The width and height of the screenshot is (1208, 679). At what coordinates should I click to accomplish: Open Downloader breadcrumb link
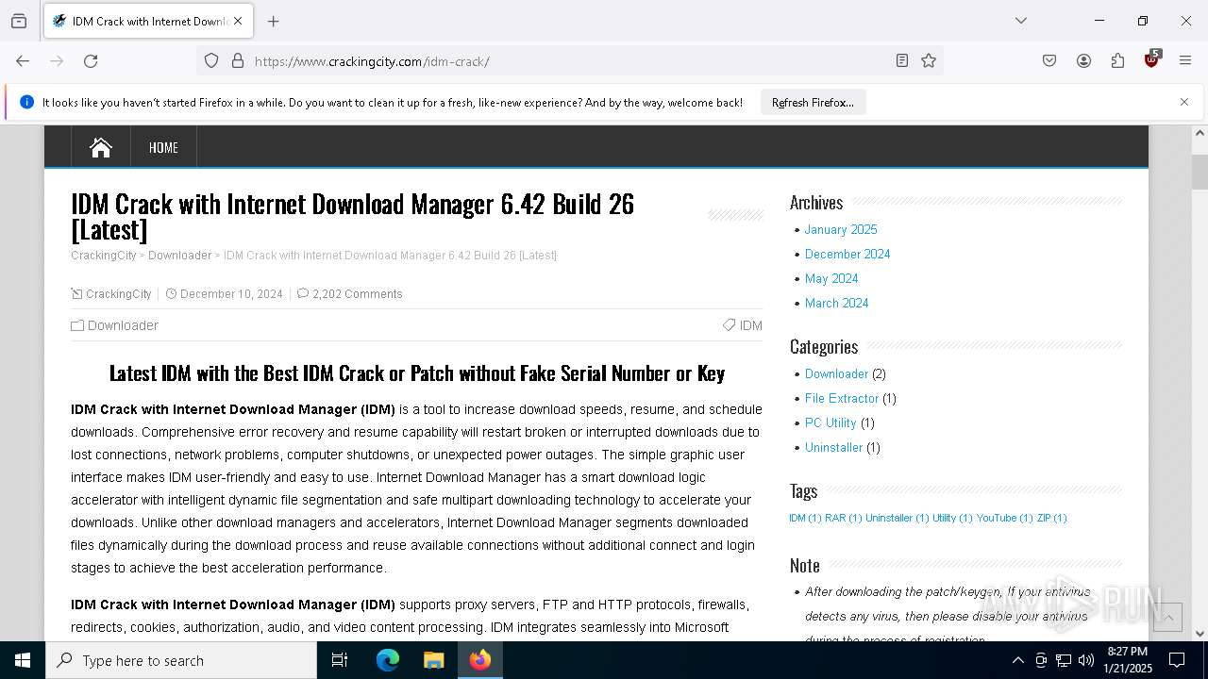click(179, 256)
